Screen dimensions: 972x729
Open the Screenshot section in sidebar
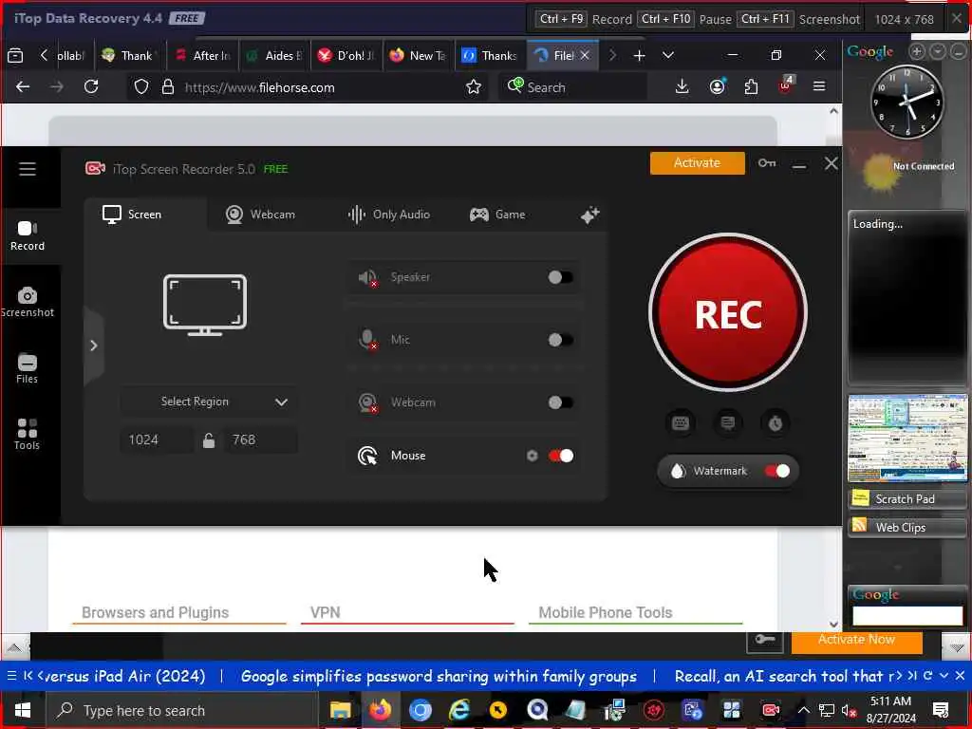tap(28, 303)
